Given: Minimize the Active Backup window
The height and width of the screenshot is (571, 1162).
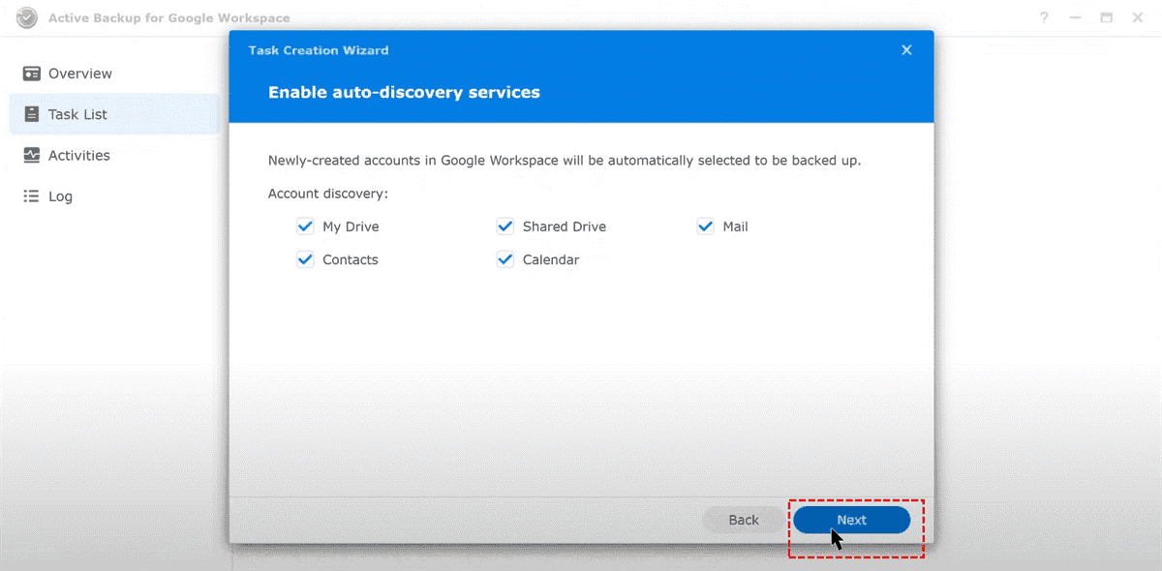Looking at the screenshot, I should pyautogui.click(x=1075, y=18).
